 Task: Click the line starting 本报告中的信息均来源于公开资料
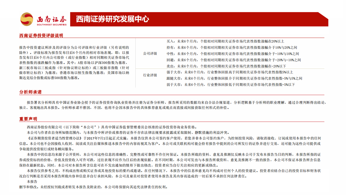(x=174, y=154)
